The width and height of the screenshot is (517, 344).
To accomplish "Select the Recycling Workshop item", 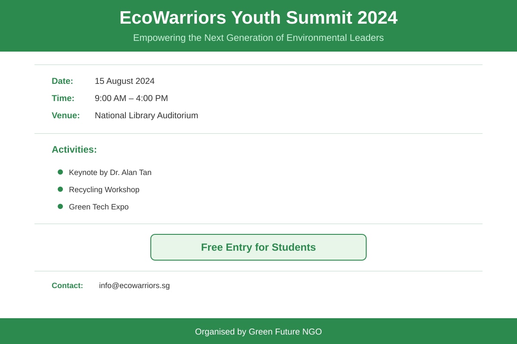I will tap(104, 190).
